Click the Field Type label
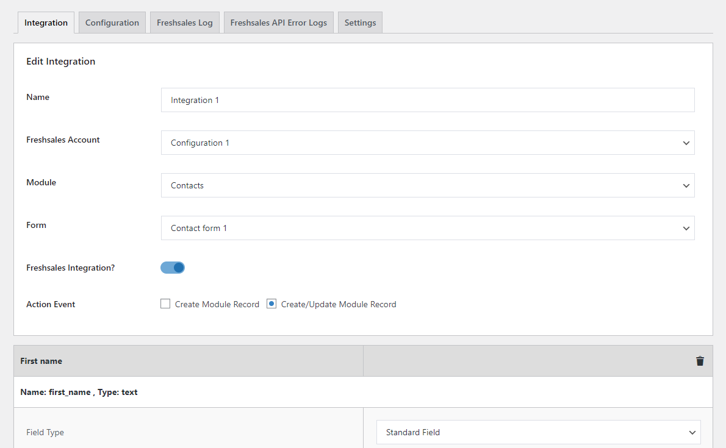The width and height of the screenshot is (726, 448). coord(45,432)
